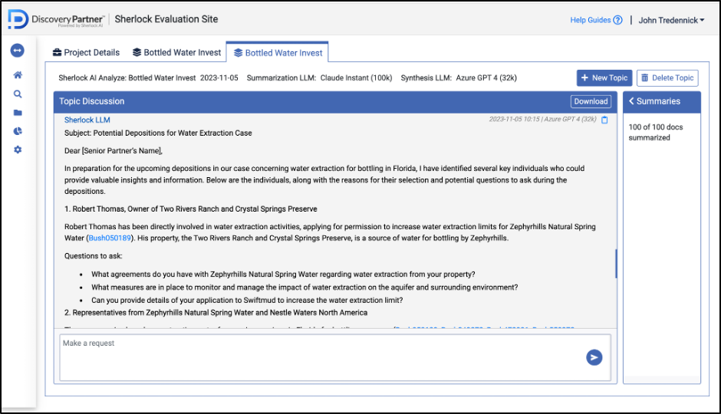Select active Bottled Water Invest tab

278,53
